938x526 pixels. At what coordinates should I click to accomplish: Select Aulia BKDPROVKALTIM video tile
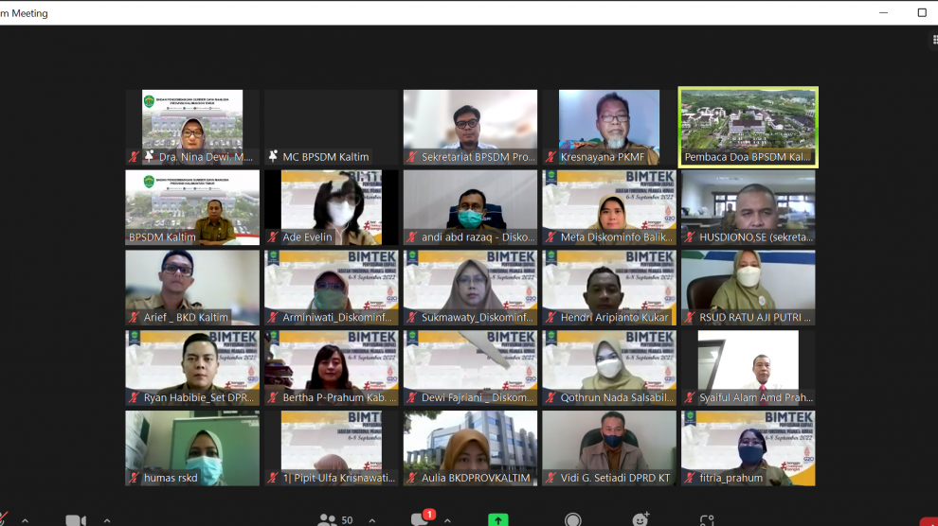pyautogui.click(x=470, y=447)
